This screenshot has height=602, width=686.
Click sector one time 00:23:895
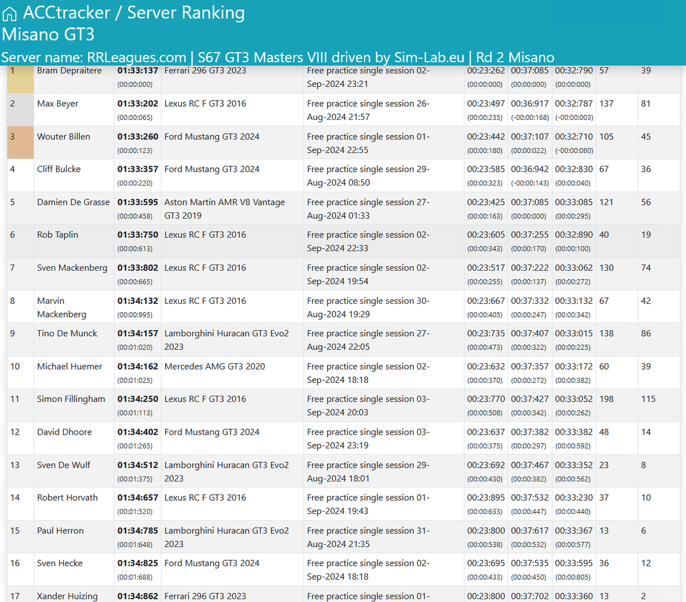[x=486, y=498]
